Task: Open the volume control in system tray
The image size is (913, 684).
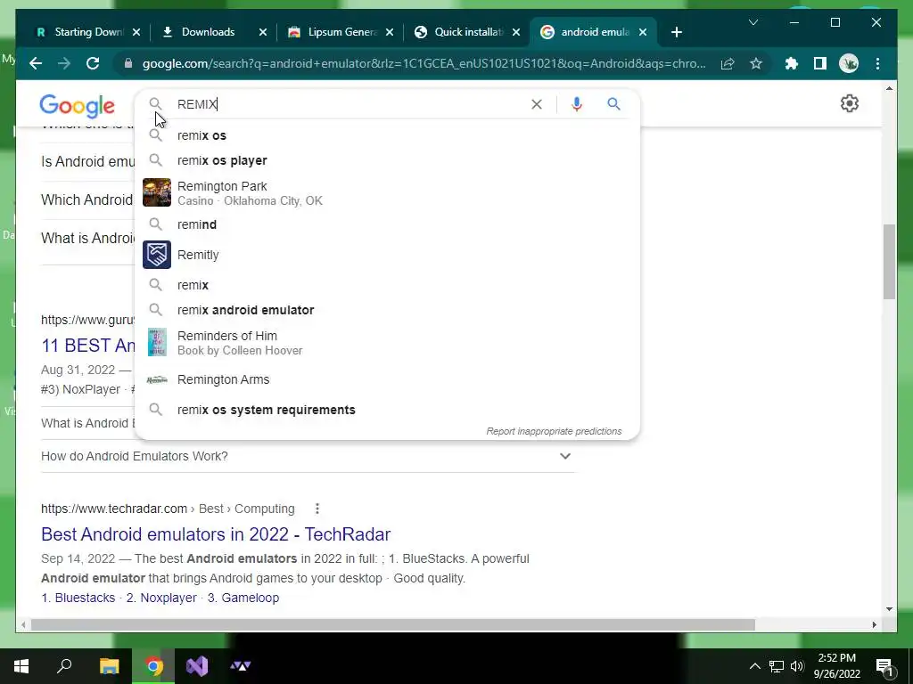Action: 797,666
